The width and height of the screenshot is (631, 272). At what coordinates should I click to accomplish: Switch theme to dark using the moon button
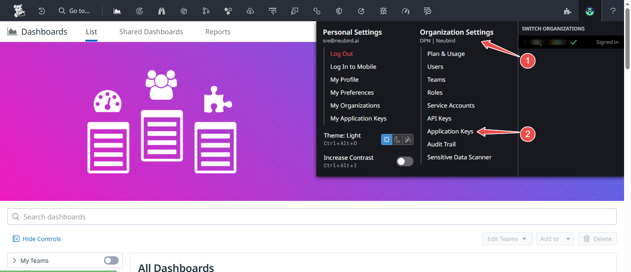click(x=397, y=139)
